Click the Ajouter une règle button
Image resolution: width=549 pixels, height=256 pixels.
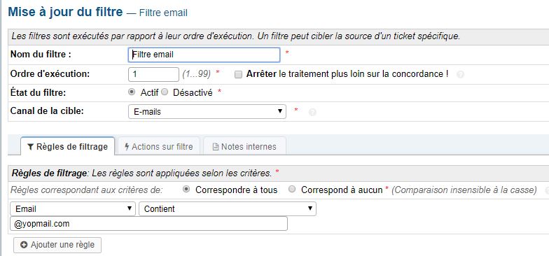pos(57,245)
